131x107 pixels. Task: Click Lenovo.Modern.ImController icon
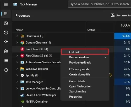click(x=22, y=89)
